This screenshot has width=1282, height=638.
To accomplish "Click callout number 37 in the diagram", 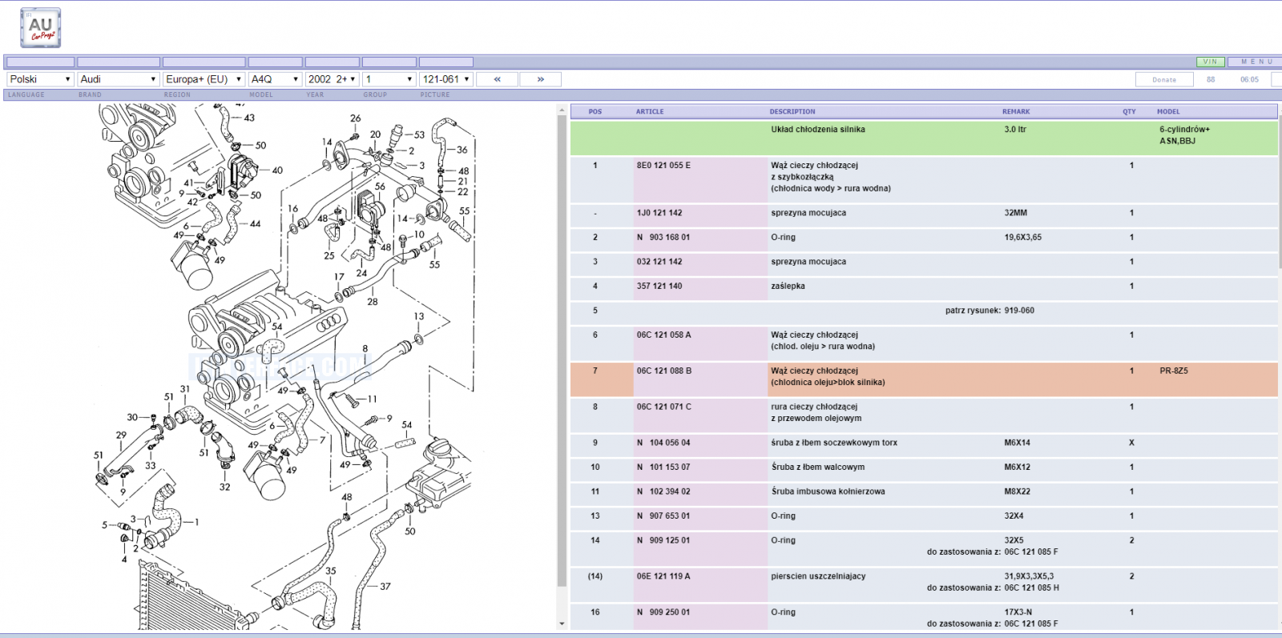I will [385, 586].
